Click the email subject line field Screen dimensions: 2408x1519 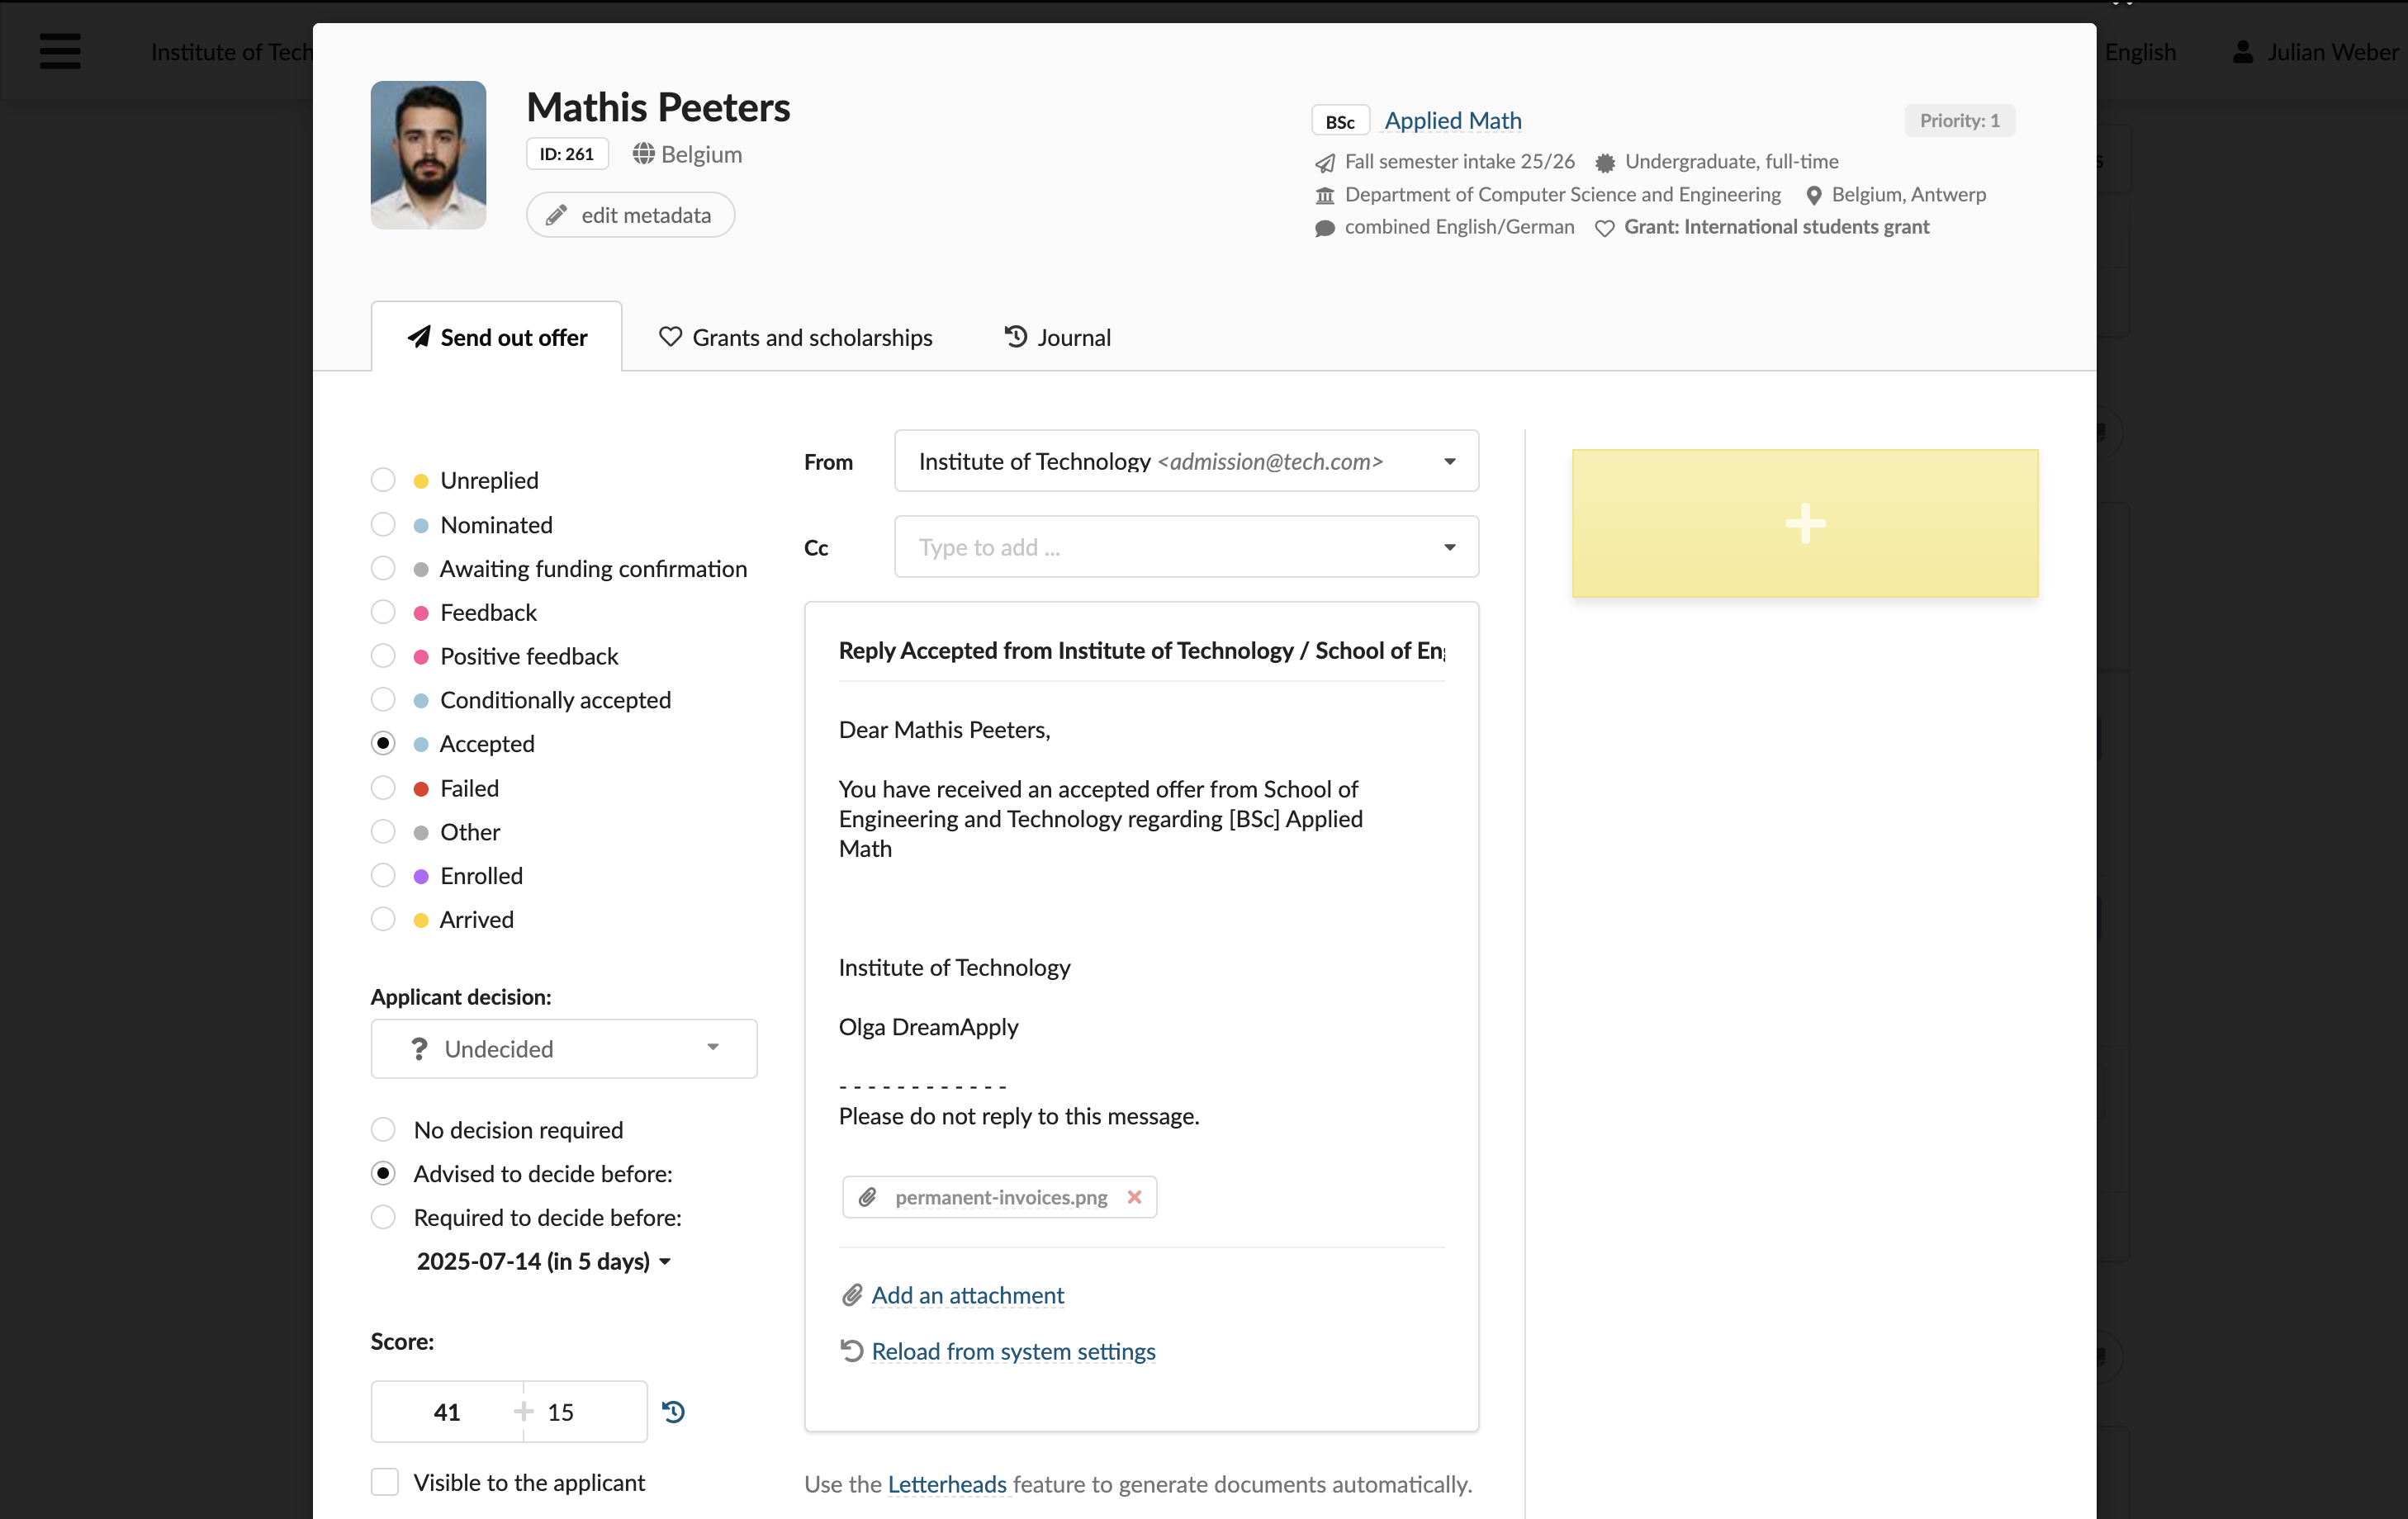click(1141, 650)
